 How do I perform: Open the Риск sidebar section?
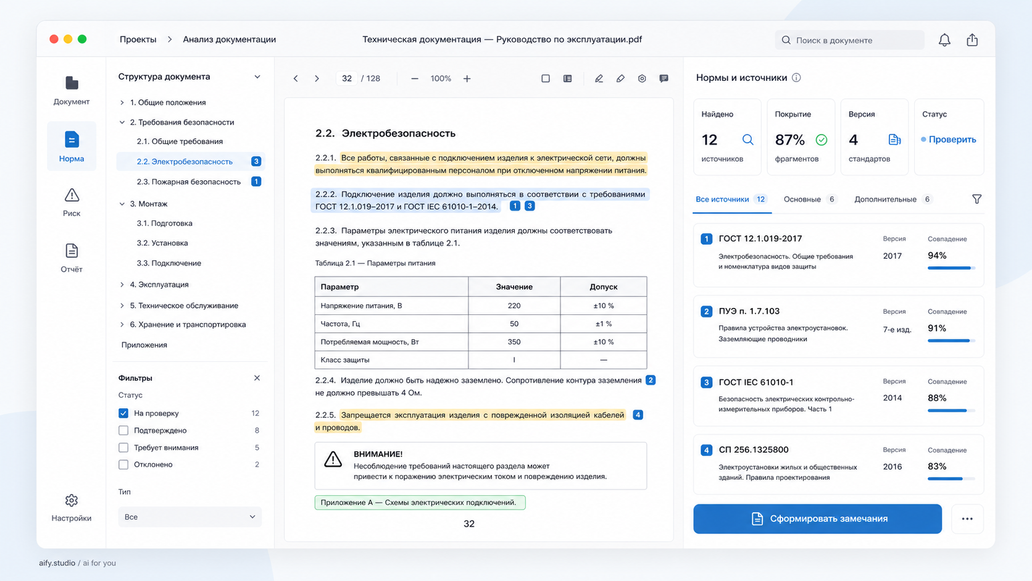click(x=72, y=203)
